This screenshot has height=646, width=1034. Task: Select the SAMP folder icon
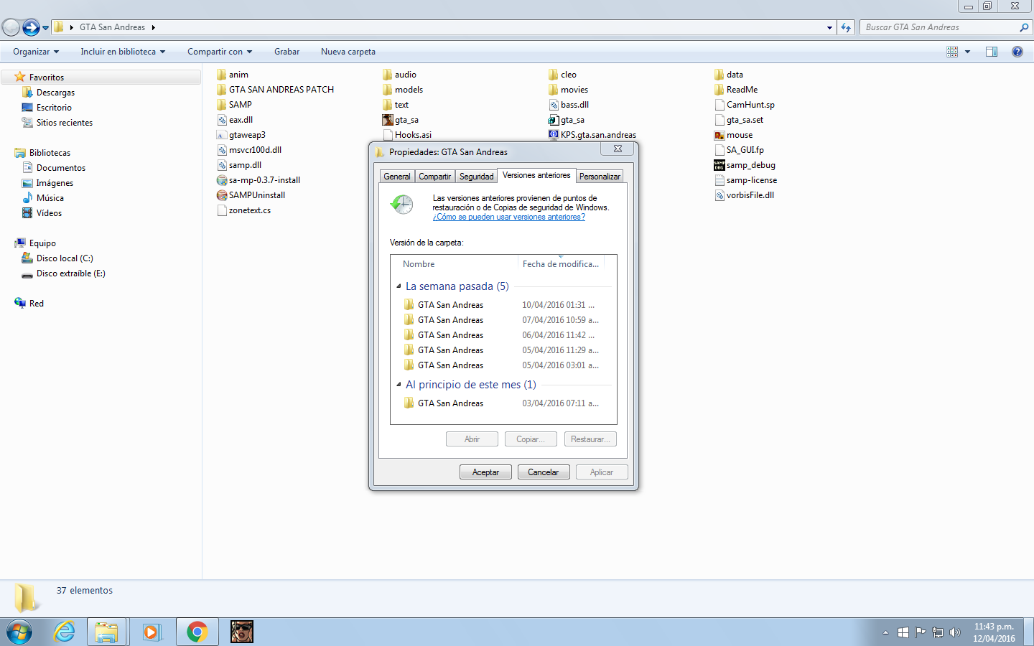[x=222, y=105]
